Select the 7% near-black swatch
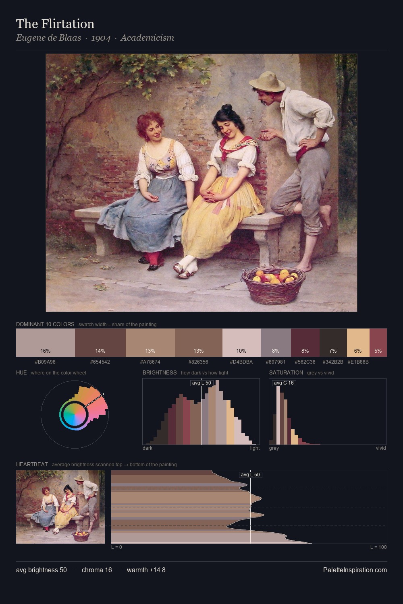The height and width of the screenshot is (604, 403). click(x=333, y=343)
